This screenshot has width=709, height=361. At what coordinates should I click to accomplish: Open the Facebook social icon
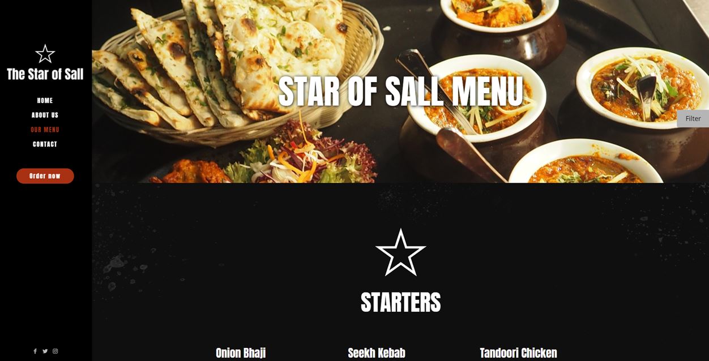pyautogui.click(x=35, y=351)
